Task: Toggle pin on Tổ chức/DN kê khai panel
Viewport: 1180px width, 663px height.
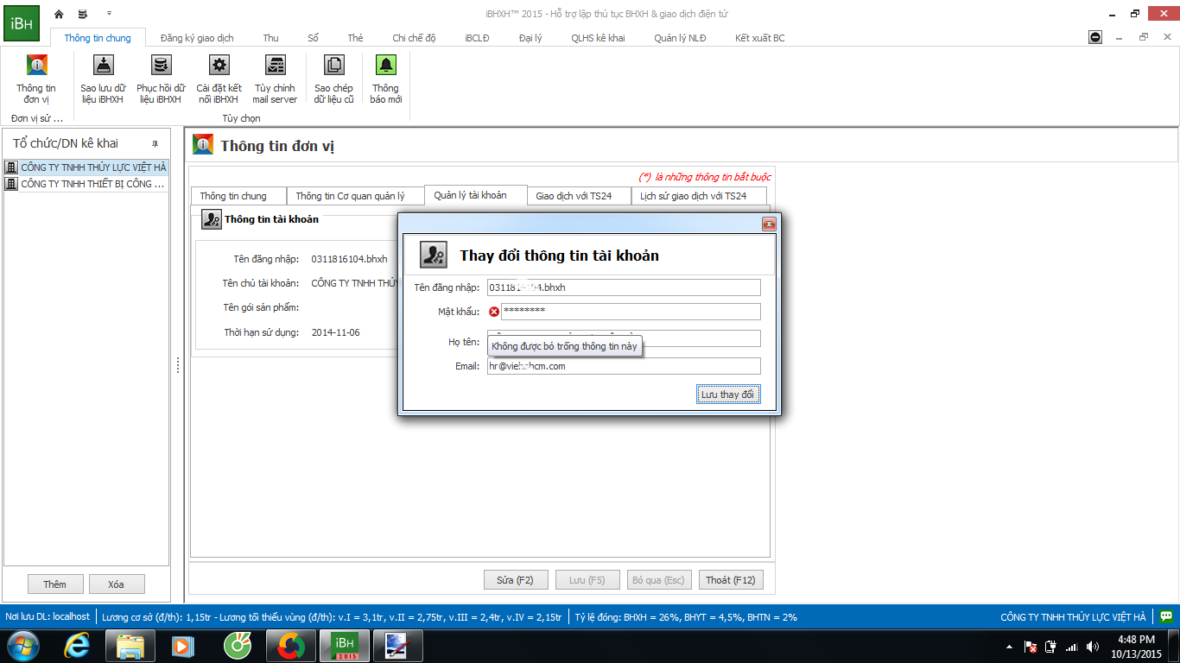Action: click(x=155, y=143)
